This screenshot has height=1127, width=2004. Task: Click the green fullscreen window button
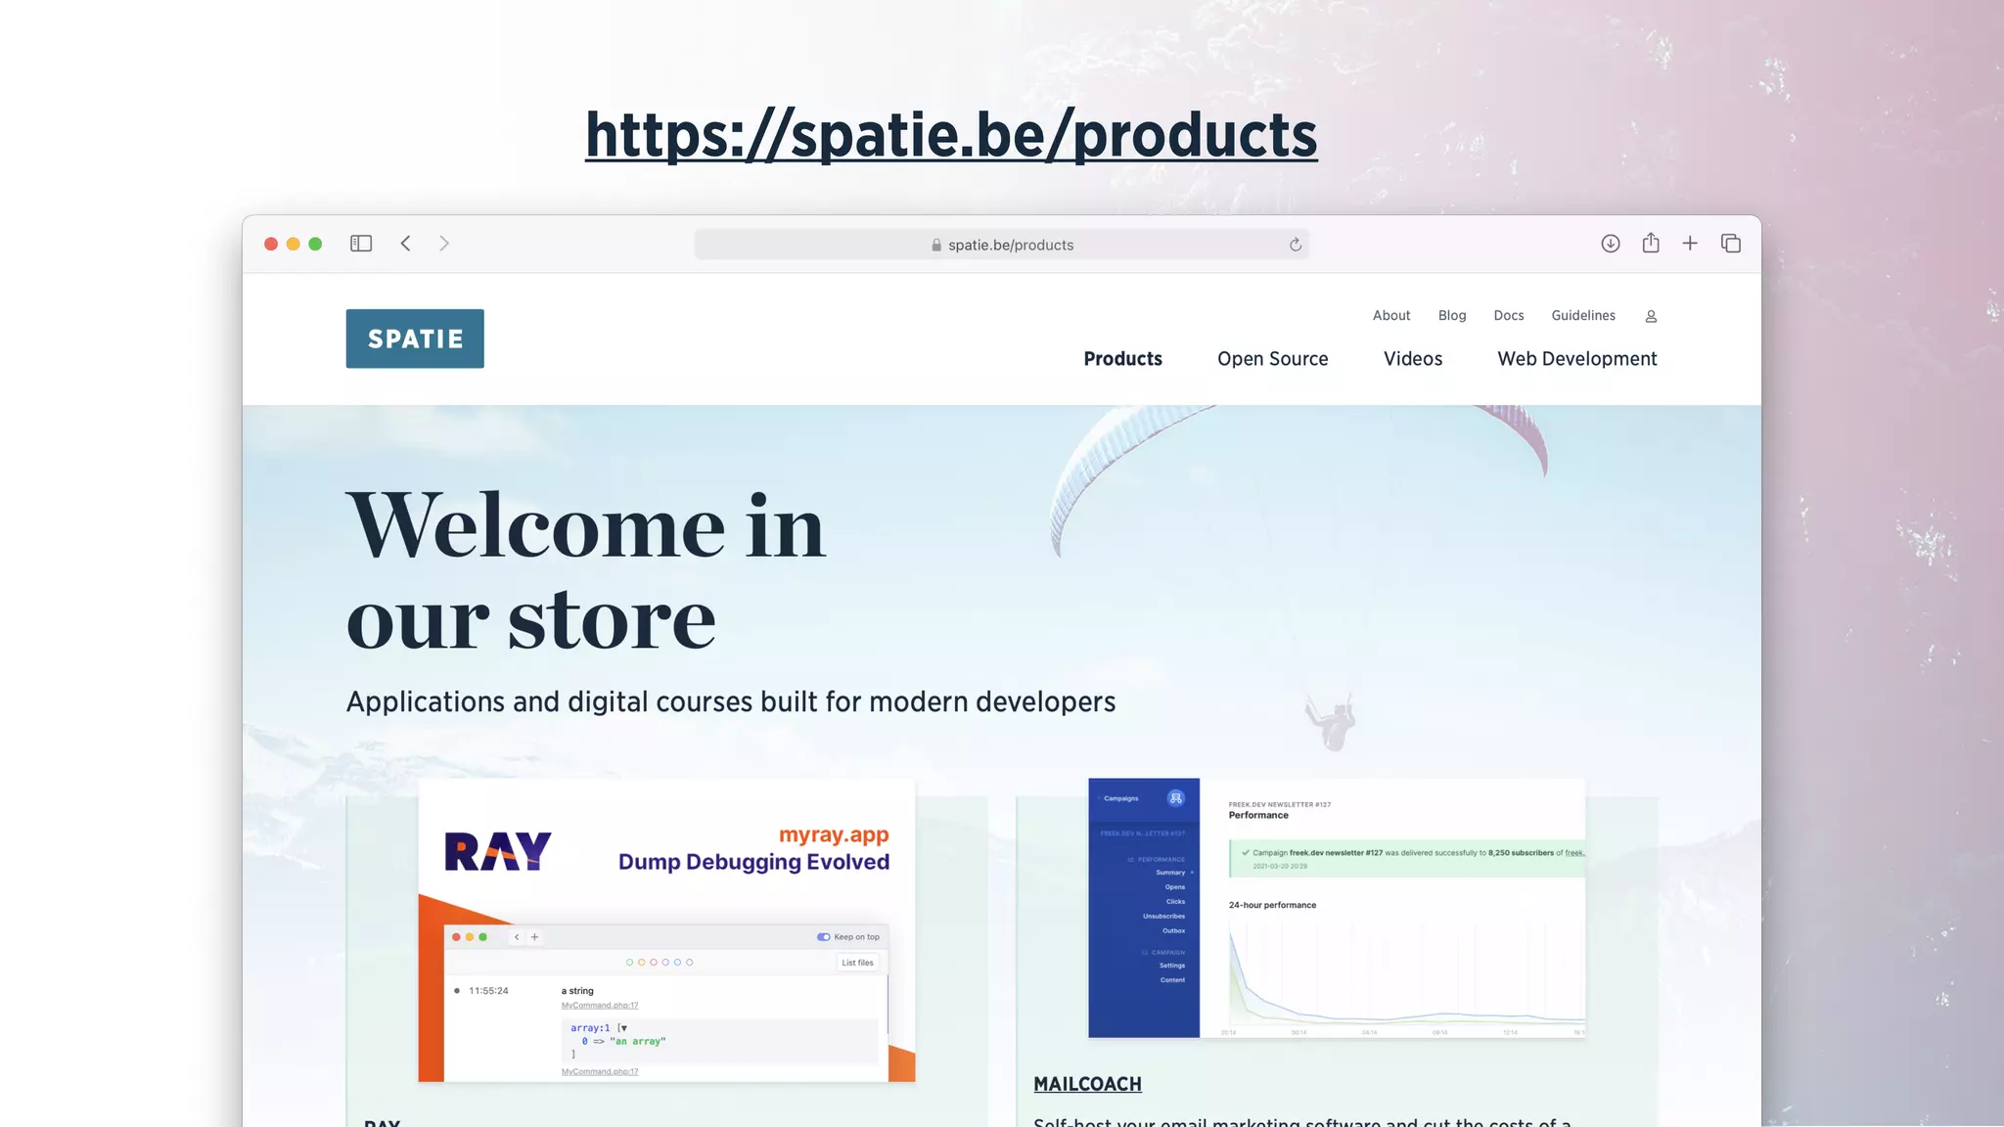[x=315, y=244]
